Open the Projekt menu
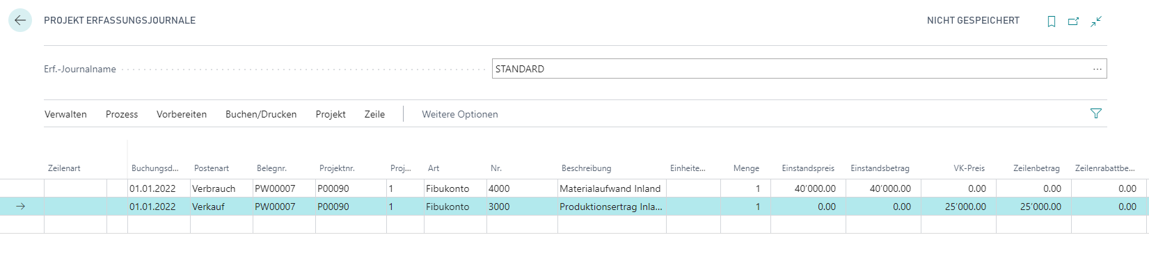1149x258 pixels. (x=331, y=114)
